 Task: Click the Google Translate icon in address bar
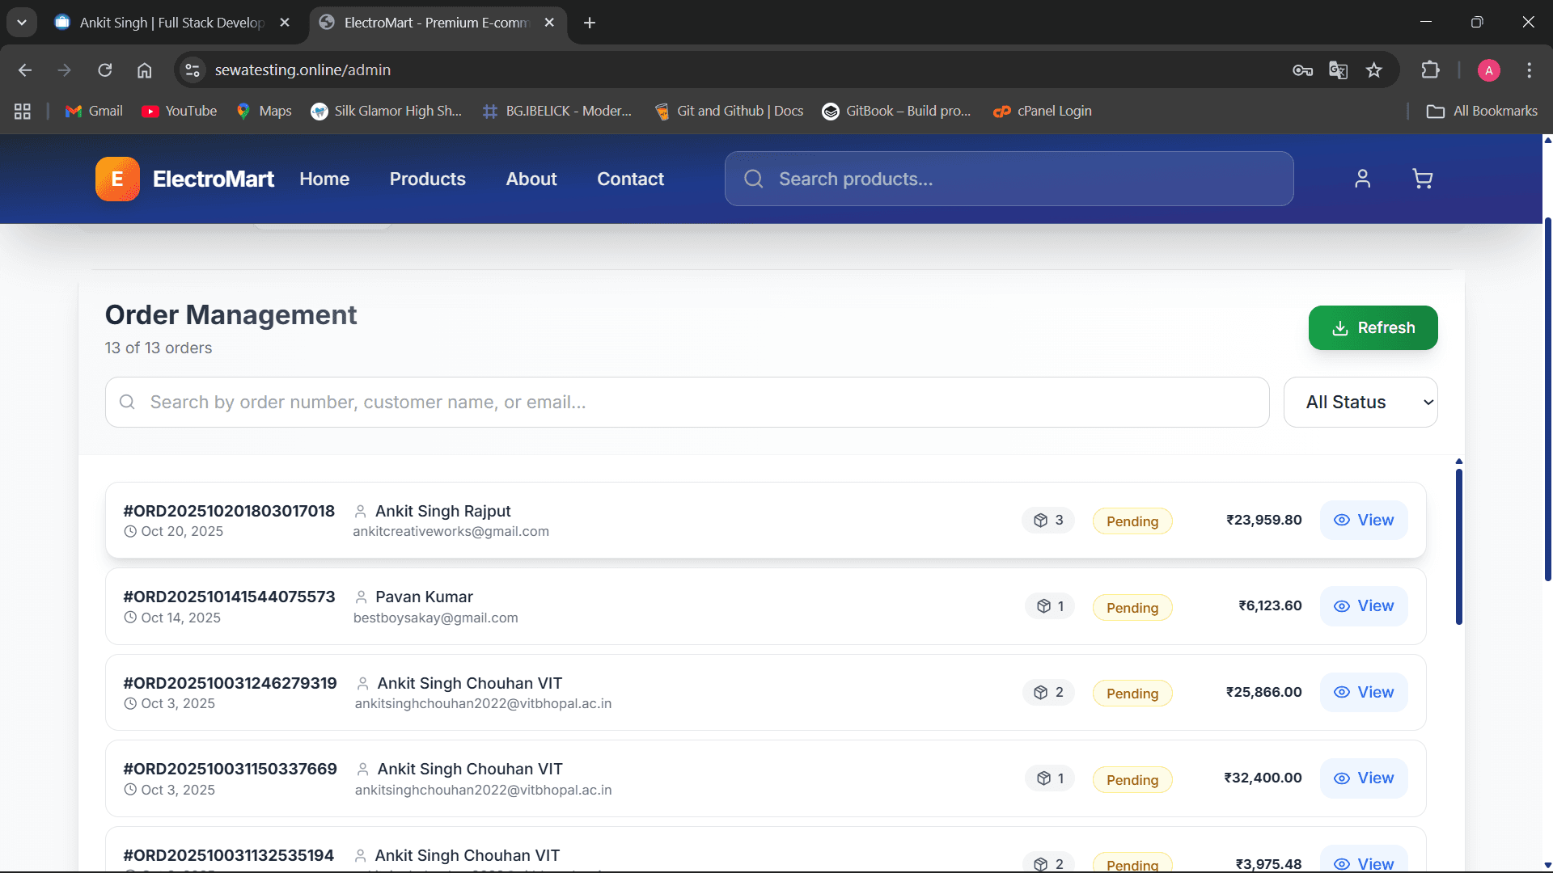point(1338,70)
